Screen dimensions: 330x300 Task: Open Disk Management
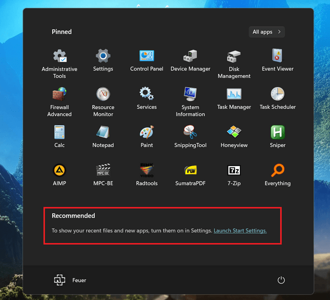[234, 64]
